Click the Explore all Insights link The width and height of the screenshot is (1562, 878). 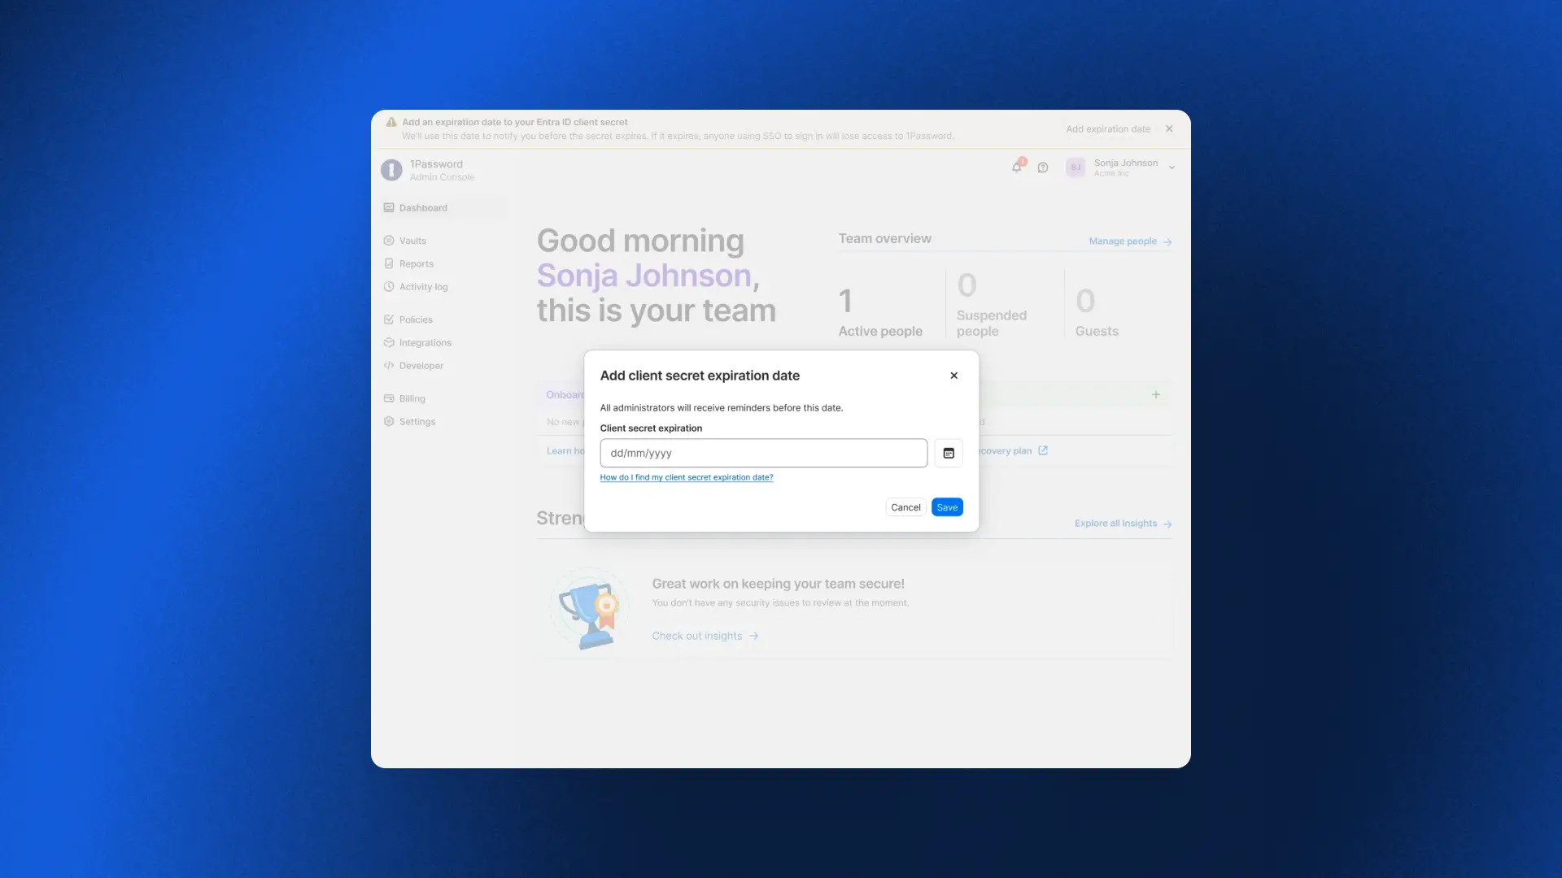coord(1123,524)
